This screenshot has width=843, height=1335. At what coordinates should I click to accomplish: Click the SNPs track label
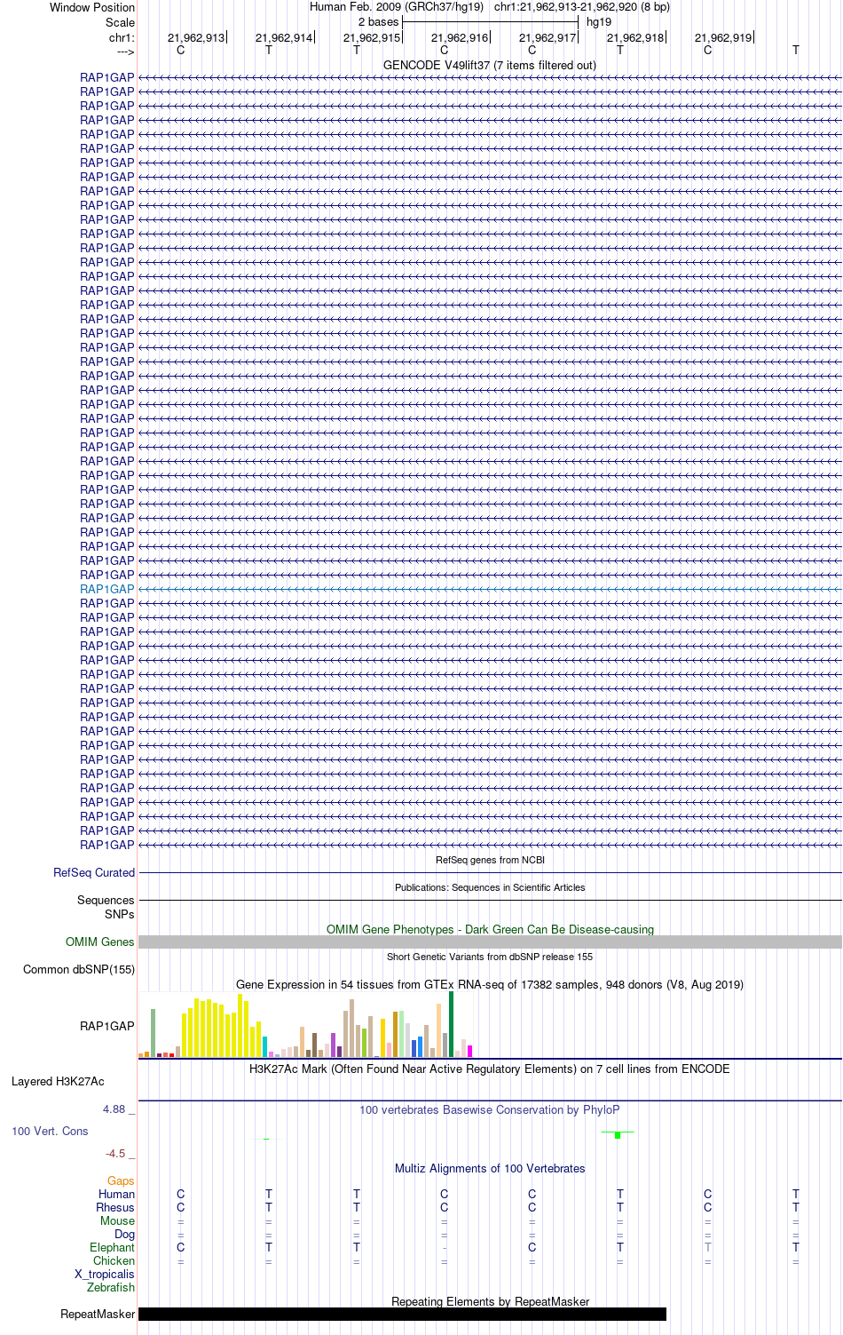point(120,914)
